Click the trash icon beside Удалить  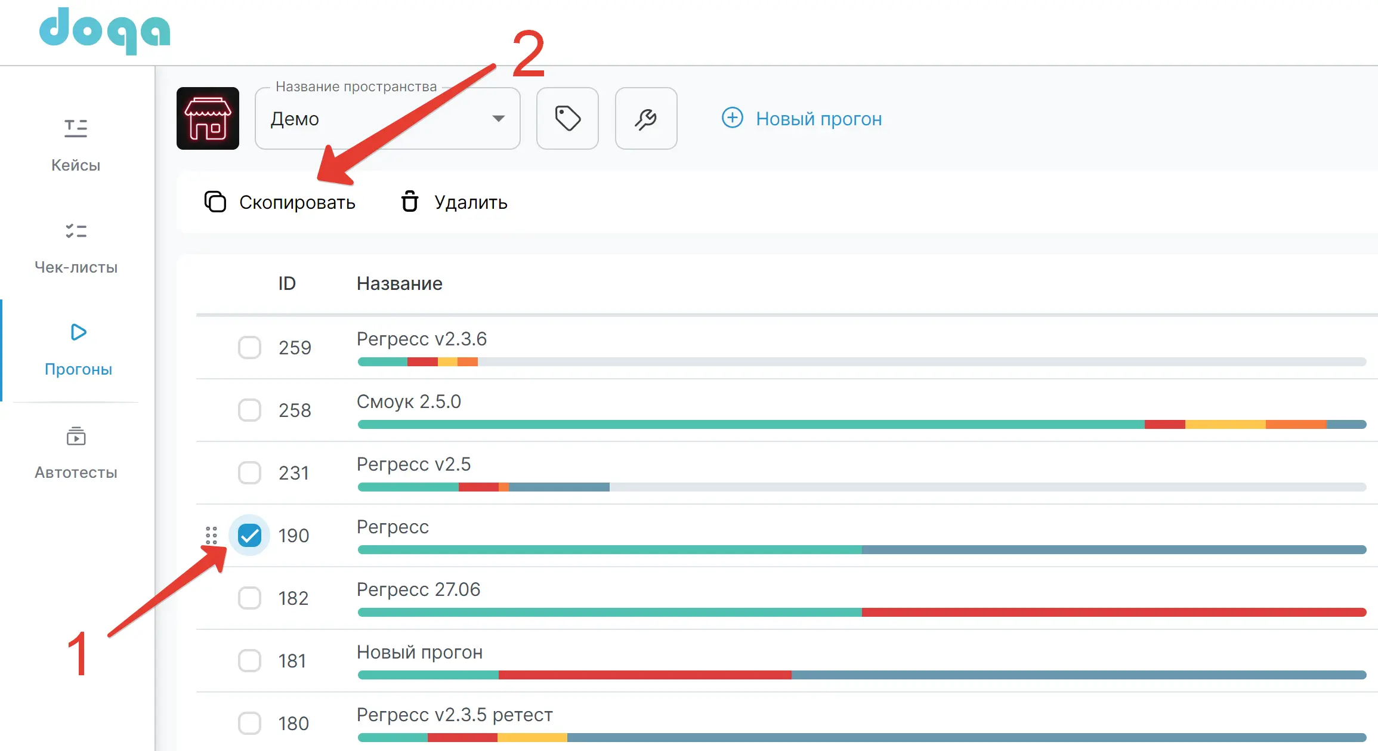click(409, 202)
